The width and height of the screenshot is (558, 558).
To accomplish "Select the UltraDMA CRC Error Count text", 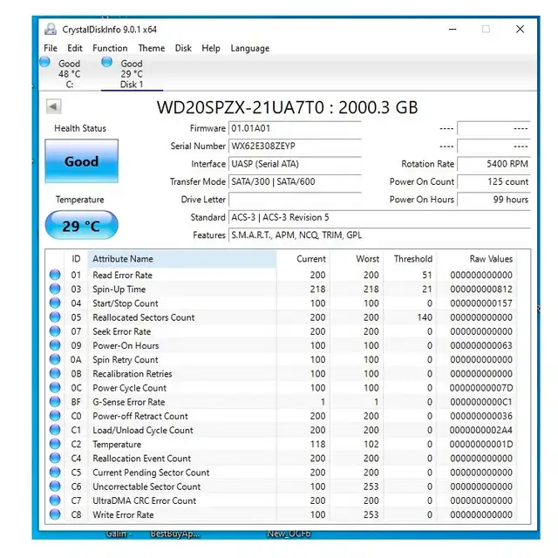I will (144, 500).
